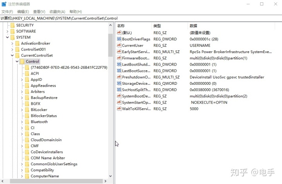282x184 pixels.
Task: Click the tree horizontal scroll right arrow
Action: pos(106,181)
